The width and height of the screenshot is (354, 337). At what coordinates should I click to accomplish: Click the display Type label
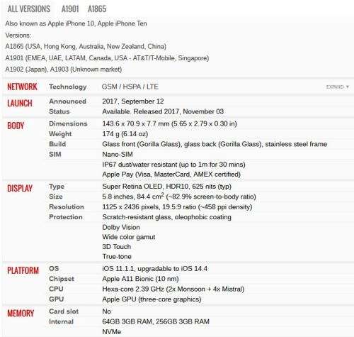(x=57, y=187)
